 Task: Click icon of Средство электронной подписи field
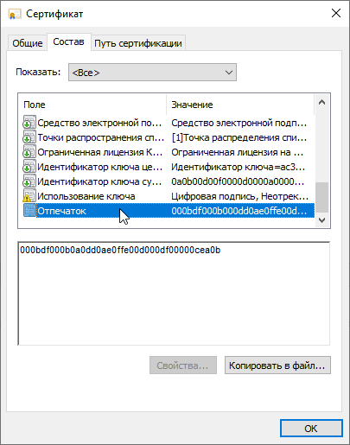coord(29,123)
